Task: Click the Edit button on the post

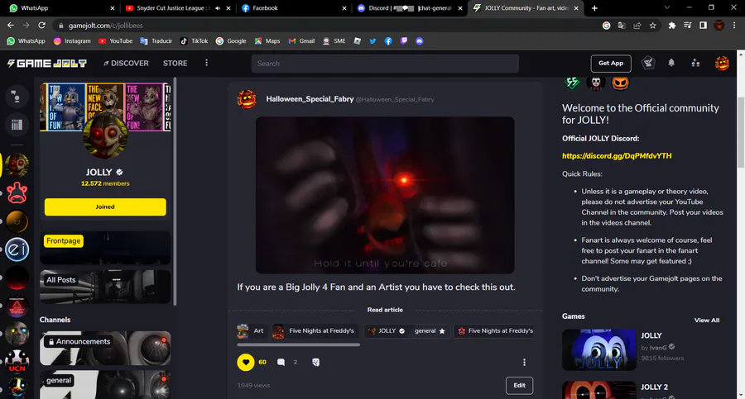Action: 519,385
